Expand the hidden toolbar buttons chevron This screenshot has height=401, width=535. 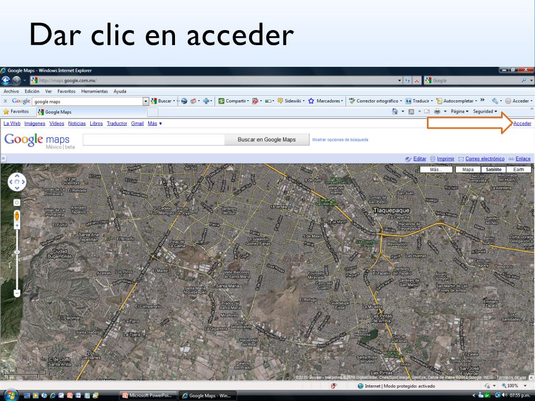click(x=482, y=100)
